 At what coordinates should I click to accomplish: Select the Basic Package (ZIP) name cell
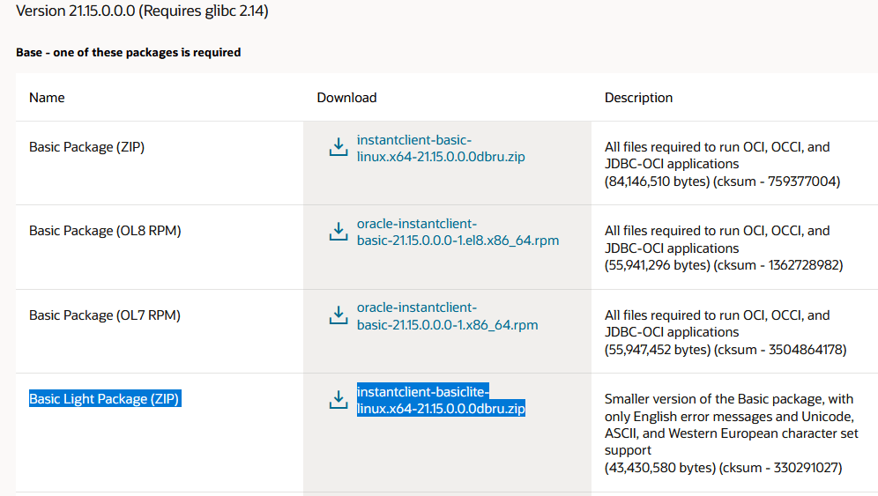pyautogui.click(x=86, y=147)
